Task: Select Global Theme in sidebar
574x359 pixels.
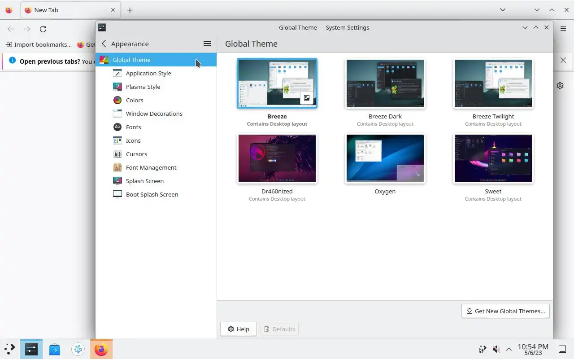Action: (x=156, y=60)
